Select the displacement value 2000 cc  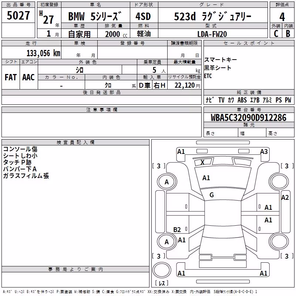pos(116,34)
